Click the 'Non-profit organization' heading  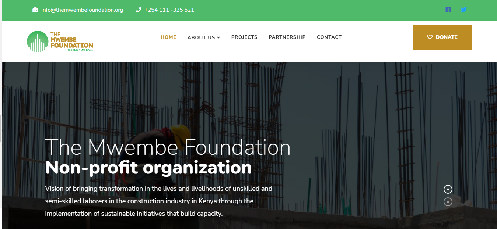(148, 168)
